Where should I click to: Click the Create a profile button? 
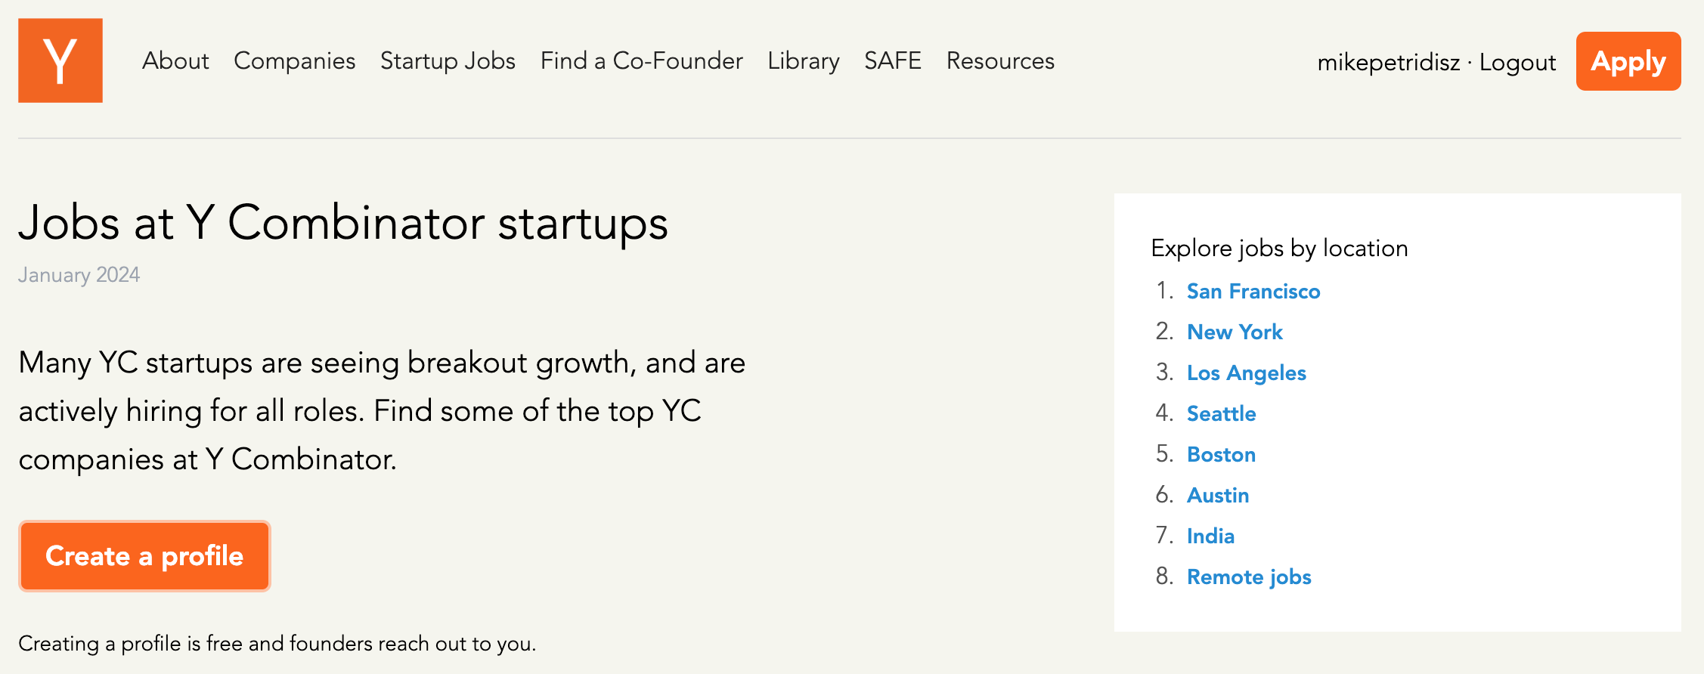click(x=144, y=556)
